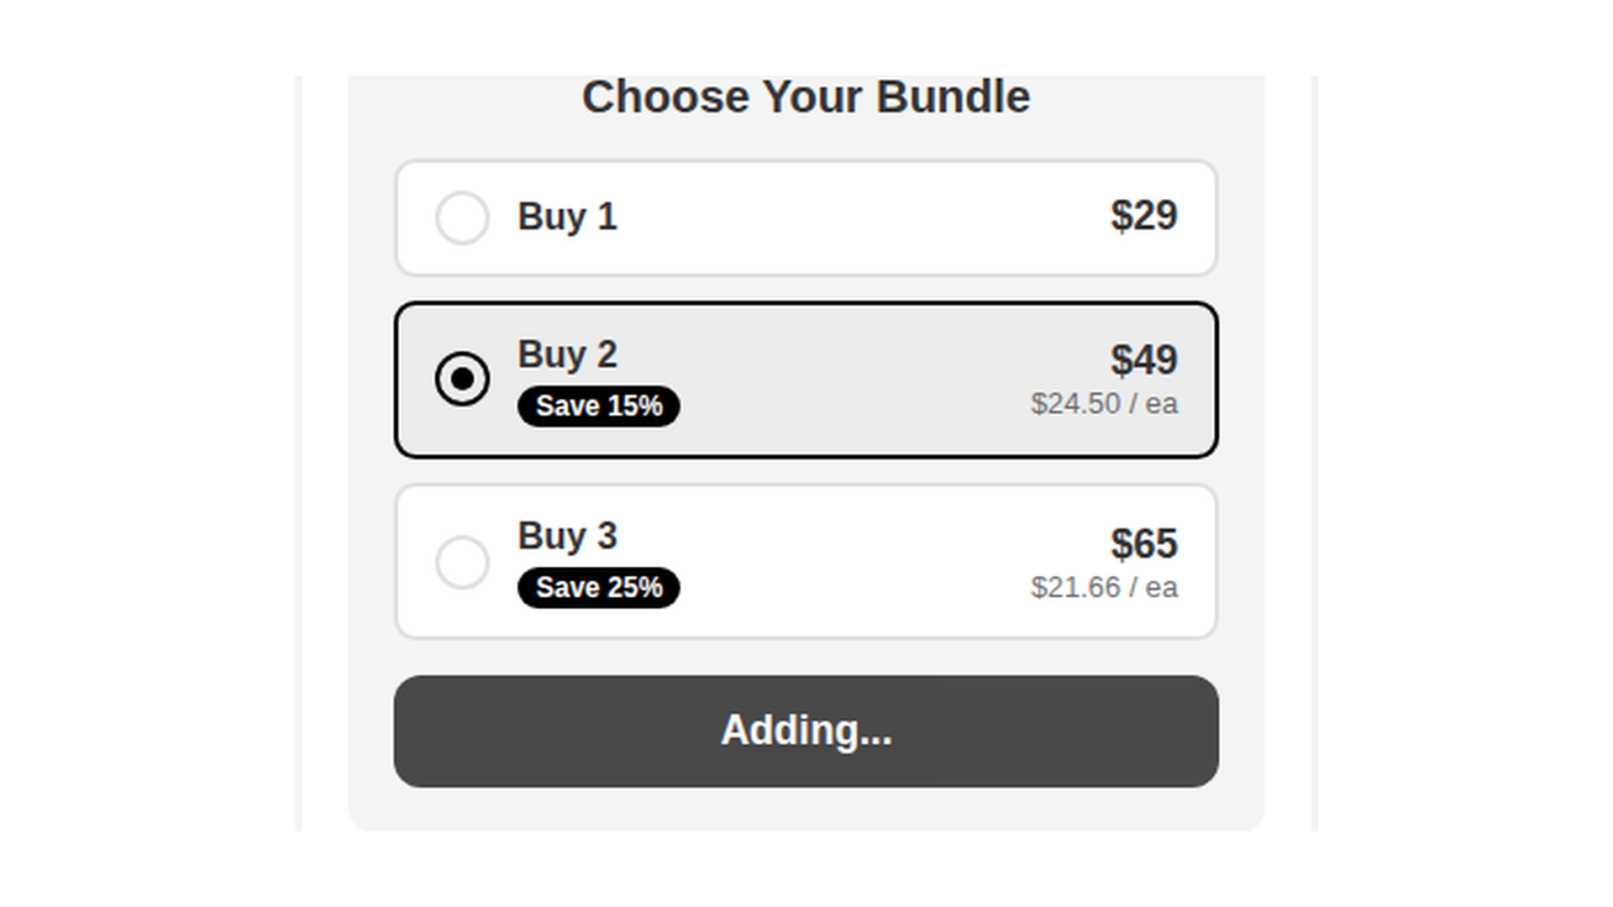Click the $29 price label
The image size is (1613, 907).
1143,217
